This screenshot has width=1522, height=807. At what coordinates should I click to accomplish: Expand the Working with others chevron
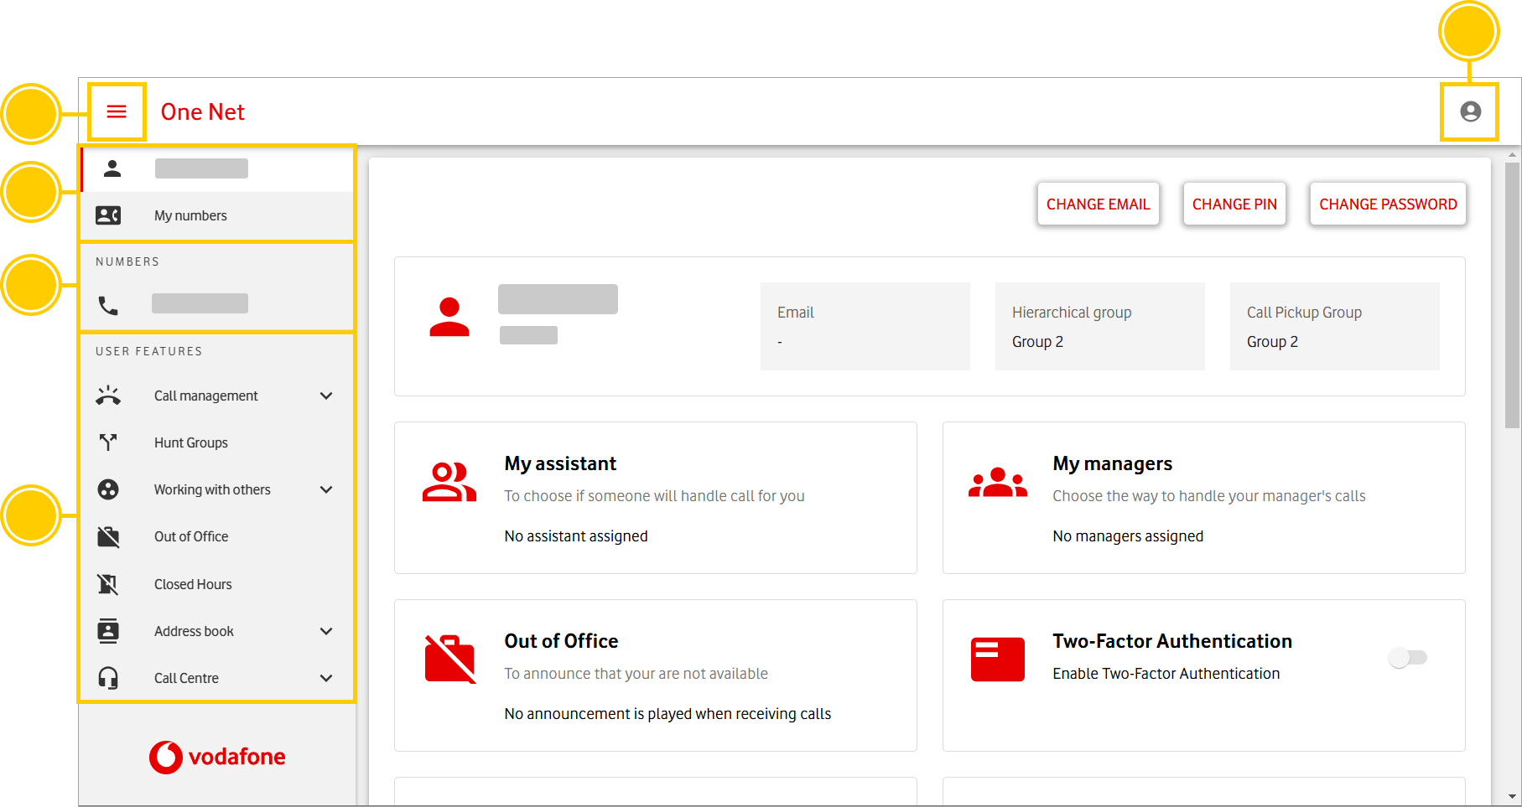click(326, 489)
